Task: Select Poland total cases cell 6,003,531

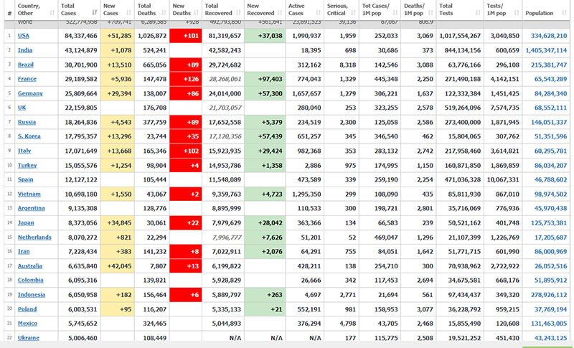Action: (x=79, y=309)
